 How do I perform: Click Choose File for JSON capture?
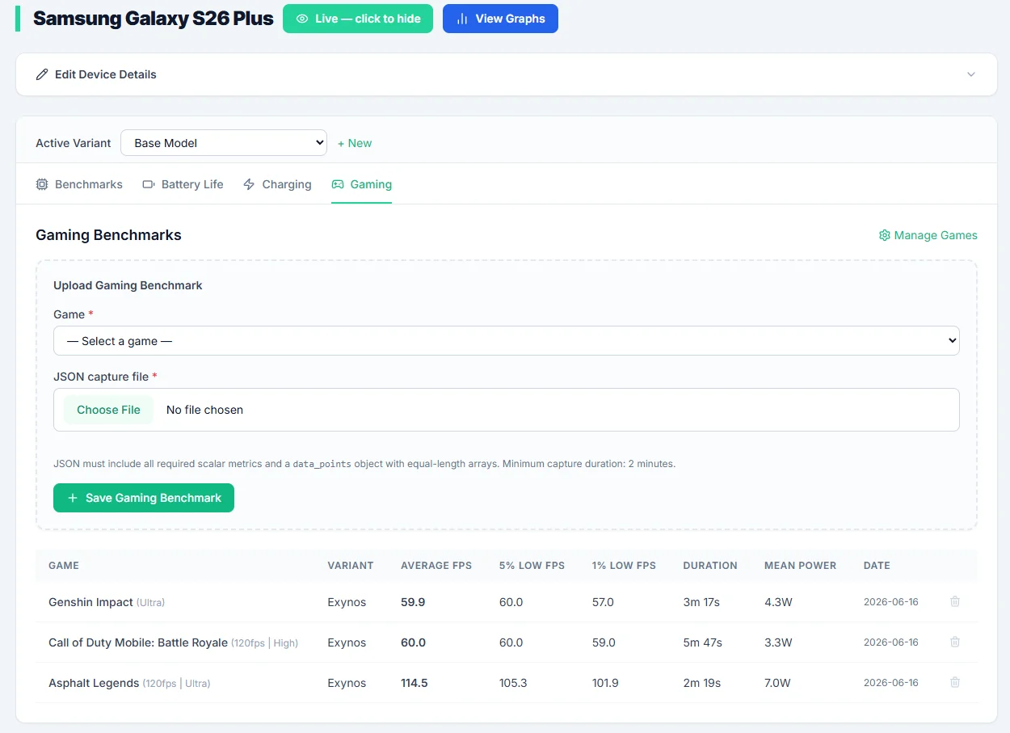coord(108,410)
